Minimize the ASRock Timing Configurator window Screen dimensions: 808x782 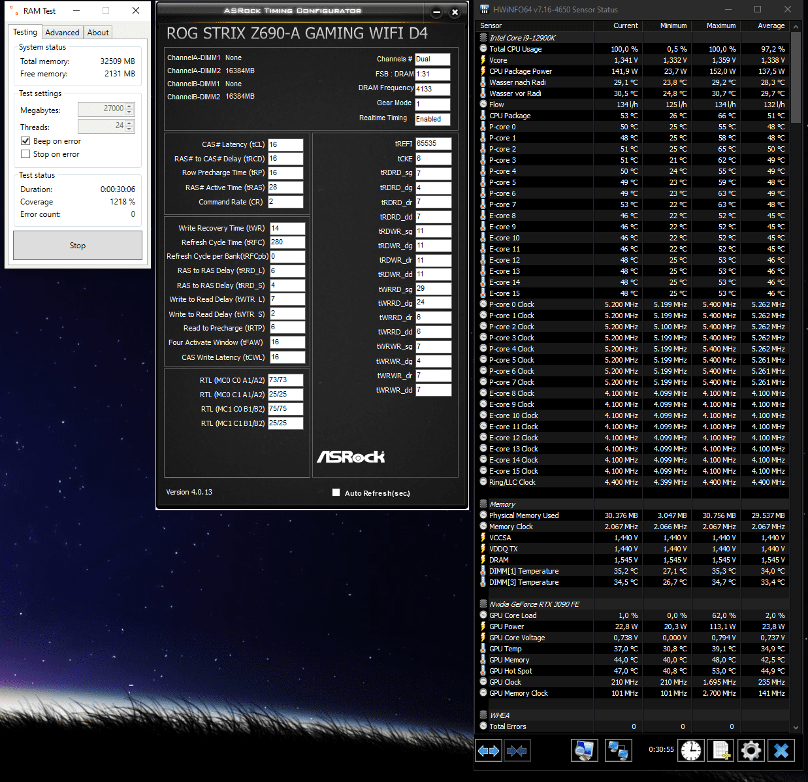(437, 12)
